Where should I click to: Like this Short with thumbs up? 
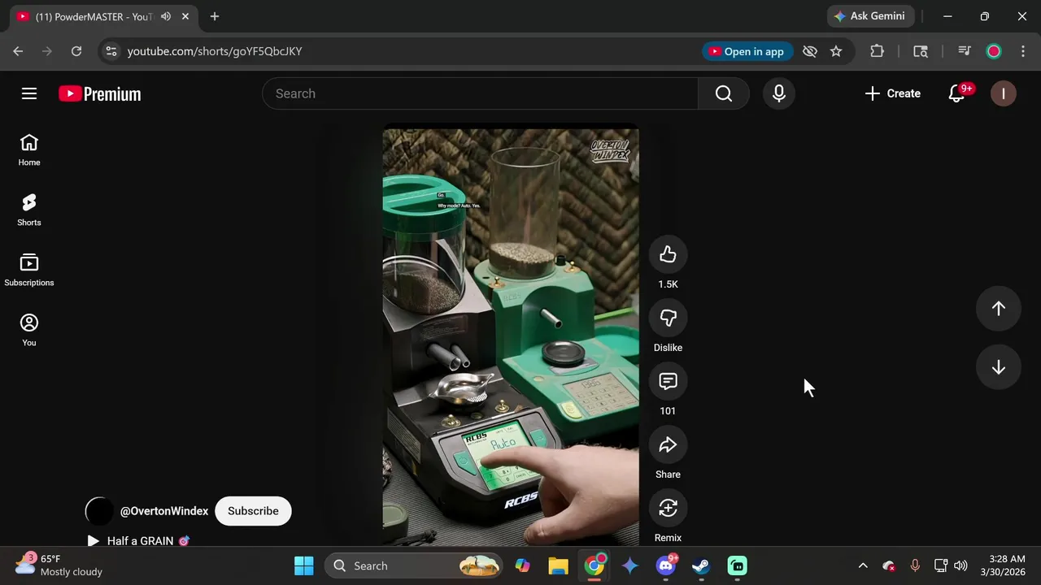click(668, 254)
